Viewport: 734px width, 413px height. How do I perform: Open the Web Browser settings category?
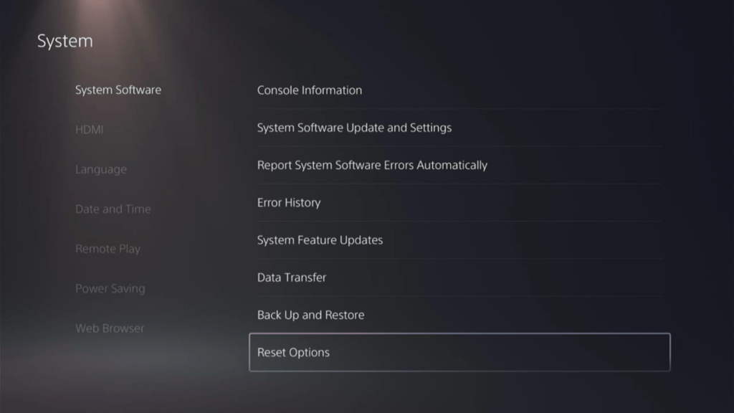click(110, 328)
